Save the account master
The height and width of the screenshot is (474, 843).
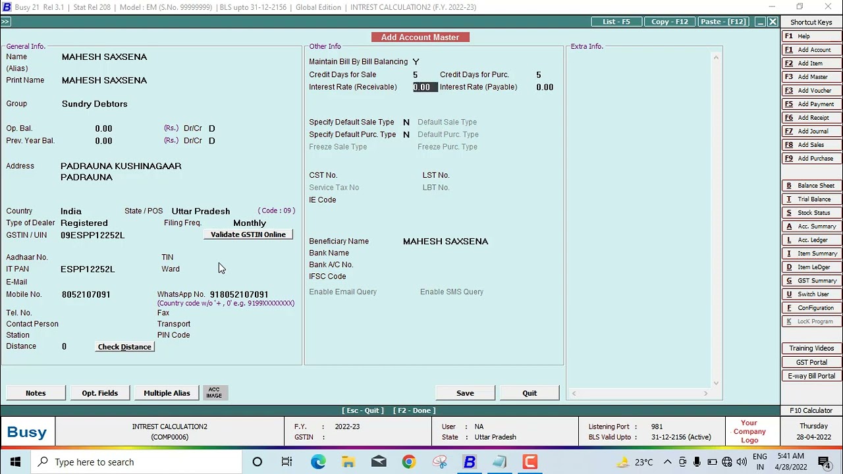pyautogui.click(x=465, y=393)
